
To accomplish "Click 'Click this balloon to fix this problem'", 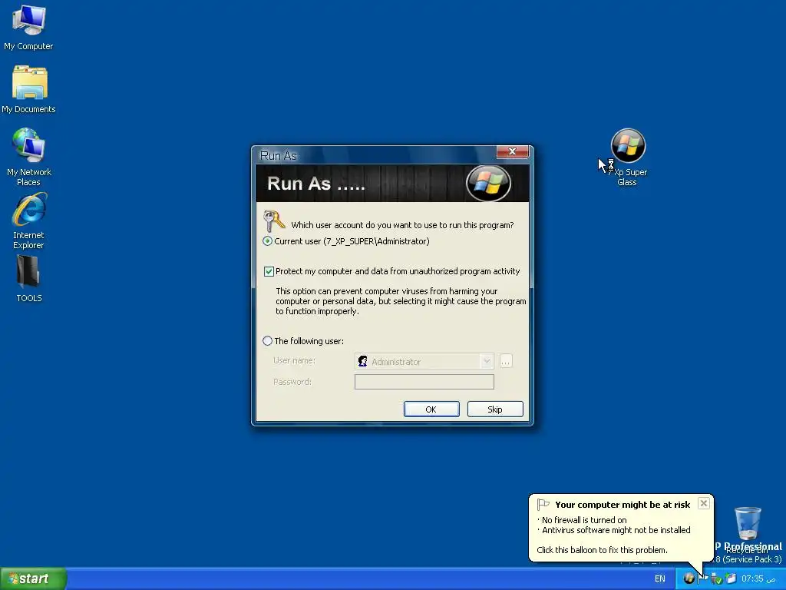I will click(x=602, y=550).
